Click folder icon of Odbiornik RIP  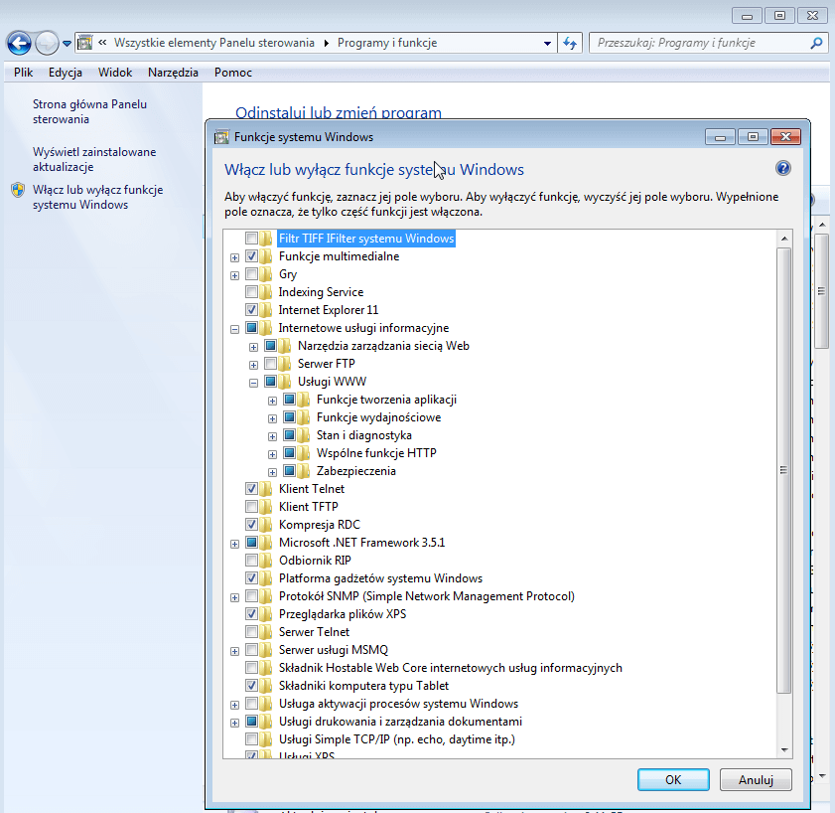[x=266, y=561]
